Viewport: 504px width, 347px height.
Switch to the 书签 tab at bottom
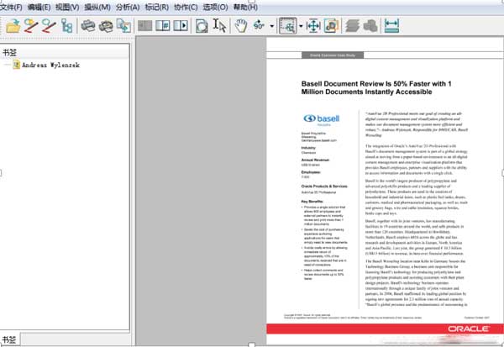click(x=9, y=339)
